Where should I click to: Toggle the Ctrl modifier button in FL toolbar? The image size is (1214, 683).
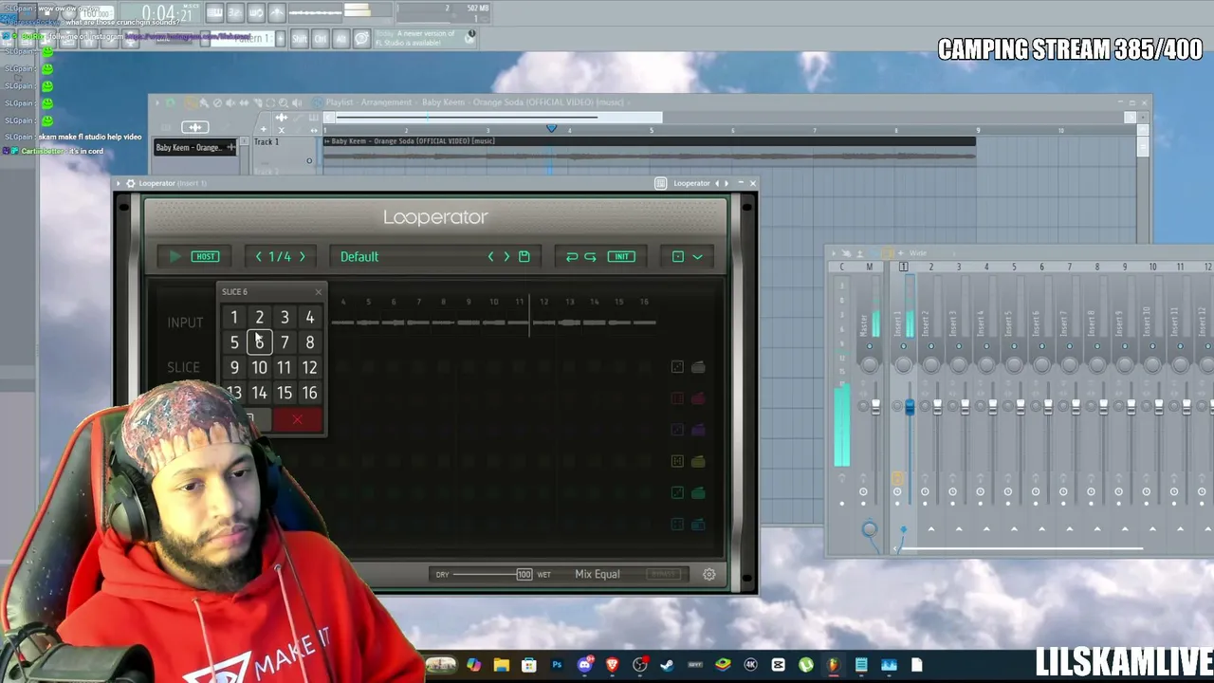click(x=321, y=38)
